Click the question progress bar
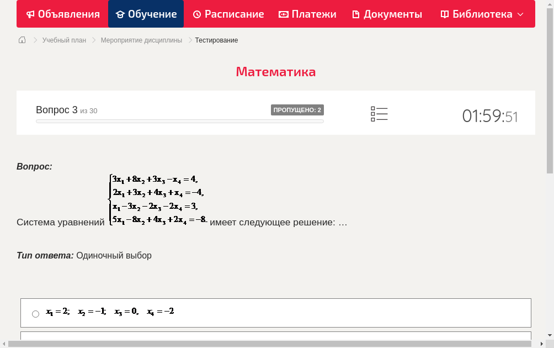554x348 pixels. point(179,121)
